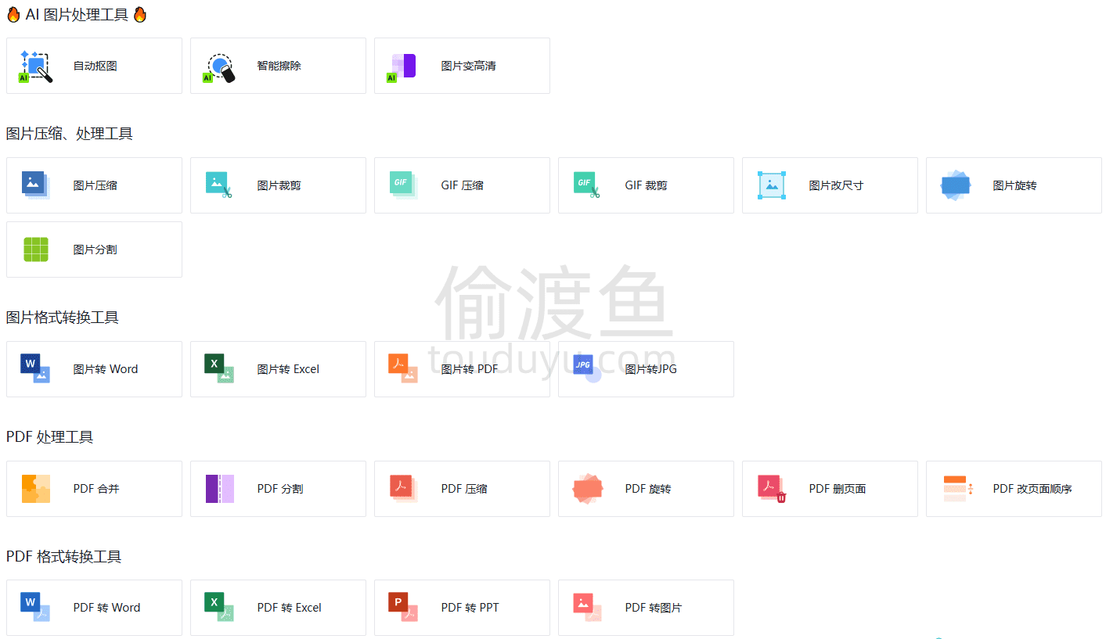Click the 自动抠图 AI cutout icon
This screenshot has height=639, width=1106.
point(35,66)
